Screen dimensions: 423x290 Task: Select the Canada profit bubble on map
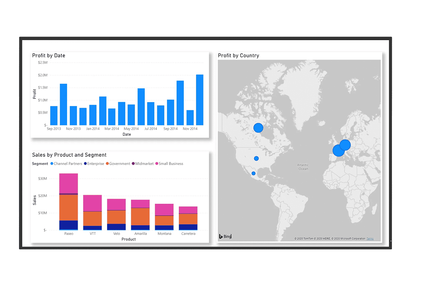(x=258, y=128)
